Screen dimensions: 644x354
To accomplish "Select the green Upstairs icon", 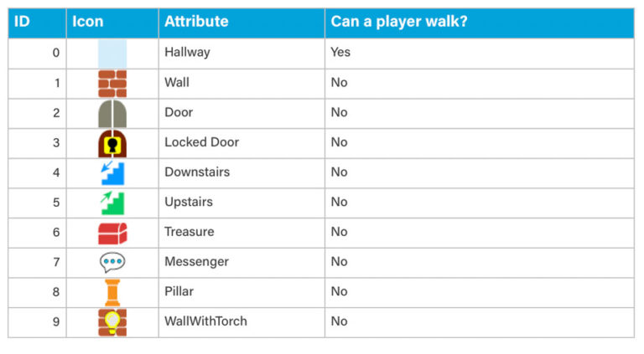I will pyautogui.click(x=112, y=203).
